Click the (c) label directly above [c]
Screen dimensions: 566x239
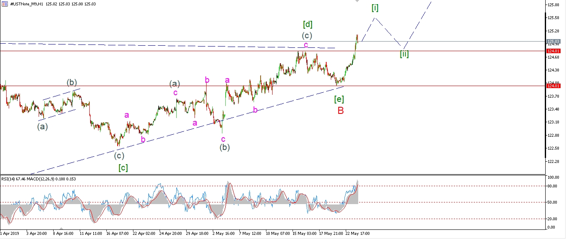click(119, 155)
